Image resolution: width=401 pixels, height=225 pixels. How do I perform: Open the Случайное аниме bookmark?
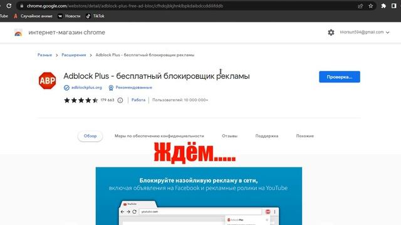[x=33, y=16]
